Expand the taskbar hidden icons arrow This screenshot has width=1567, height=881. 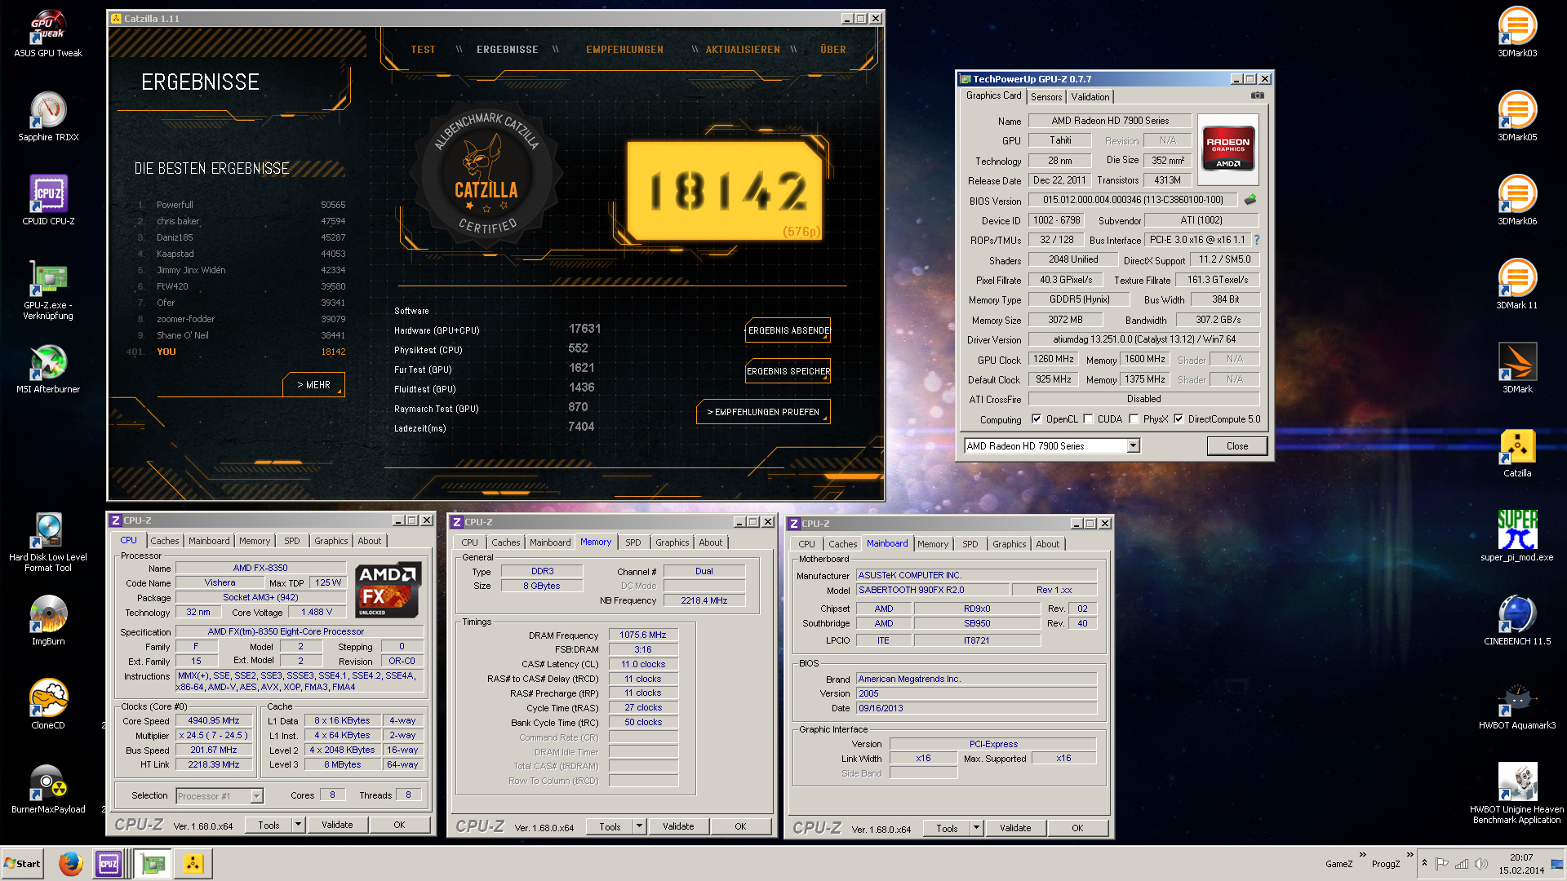[x=1424, y=863]
